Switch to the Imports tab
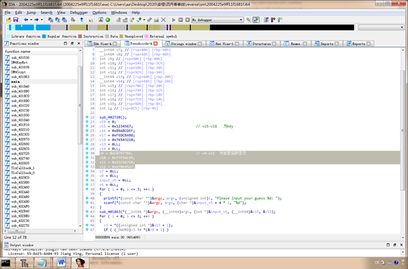The width and height of the screenshot is (408, 269). coord(327,43)
